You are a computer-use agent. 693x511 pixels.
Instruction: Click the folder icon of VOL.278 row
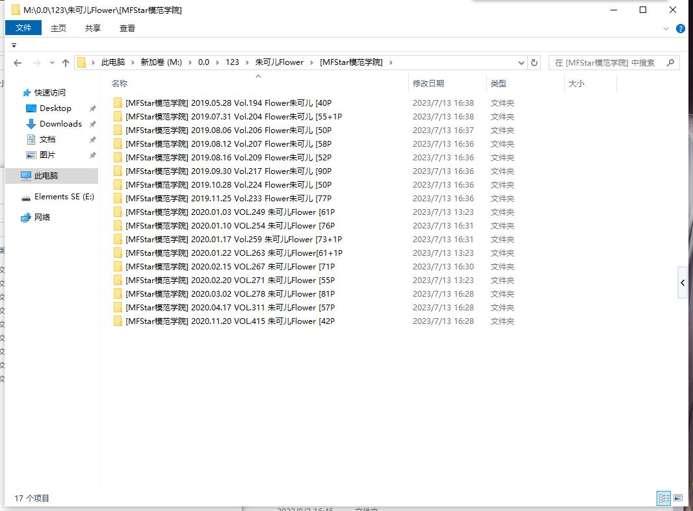point(118,294)
